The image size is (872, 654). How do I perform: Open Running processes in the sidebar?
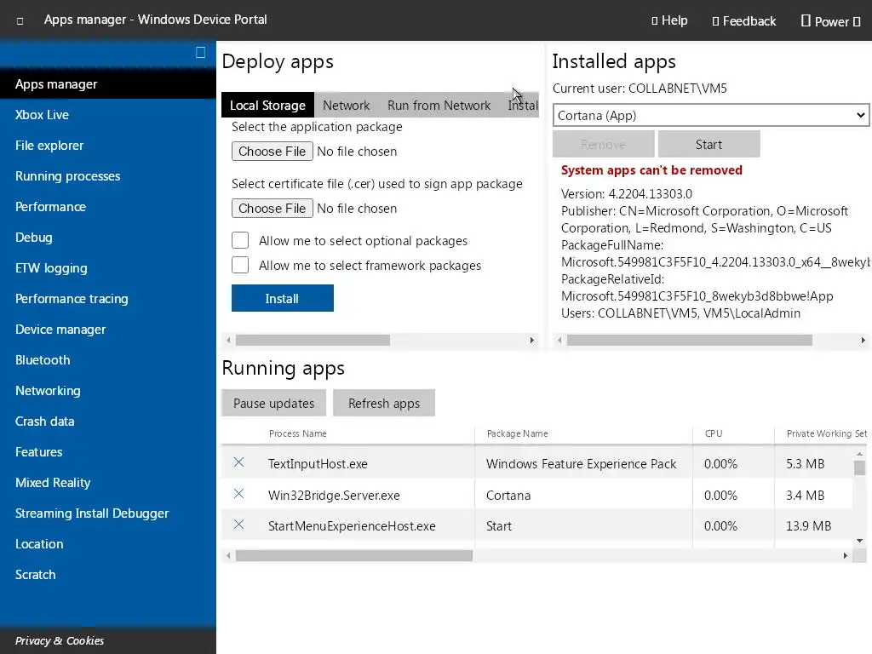point(67,176)
